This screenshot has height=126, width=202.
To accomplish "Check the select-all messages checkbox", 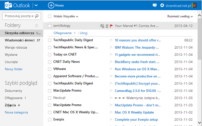I will pos(49,16).
